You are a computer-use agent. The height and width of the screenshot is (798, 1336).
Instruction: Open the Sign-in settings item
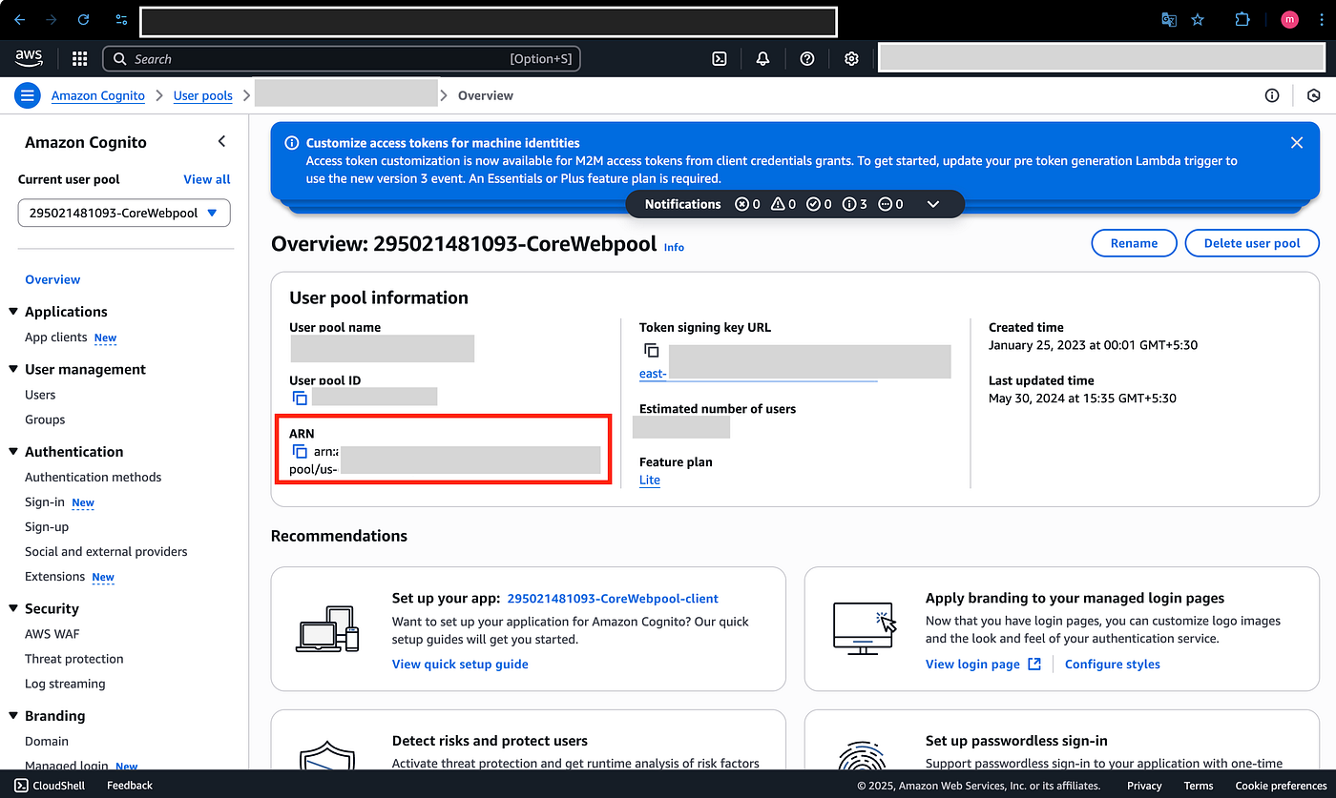[45, 501]
